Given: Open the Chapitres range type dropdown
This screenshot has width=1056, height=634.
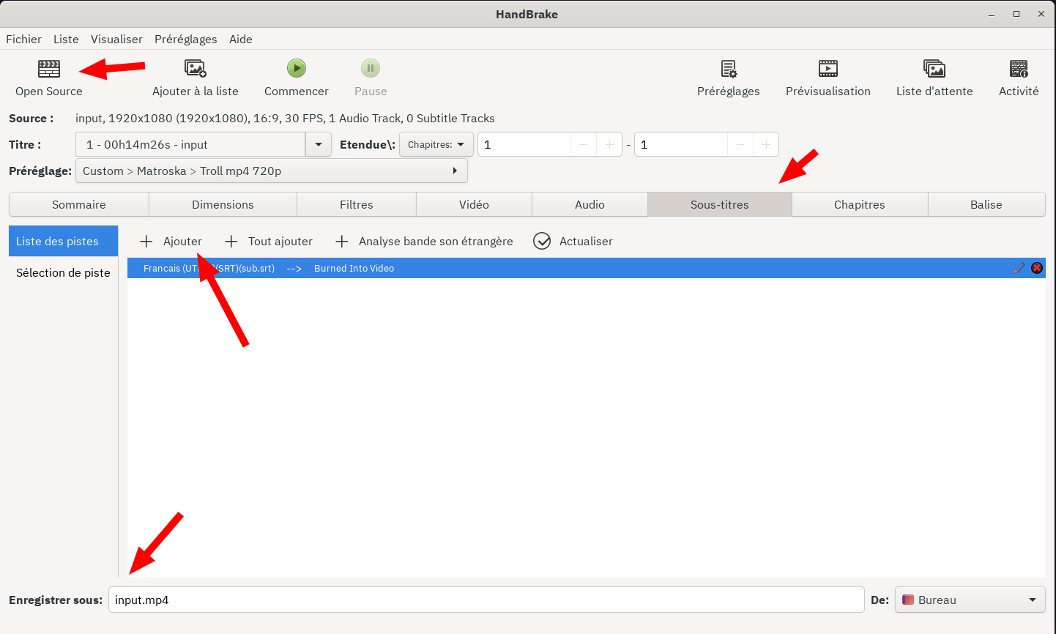Looking at the screenshot, I should [436, 145].
